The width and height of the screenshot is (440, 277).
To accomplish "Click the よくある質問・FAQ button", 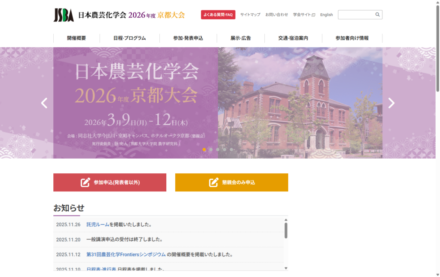I will coord(218,14).
